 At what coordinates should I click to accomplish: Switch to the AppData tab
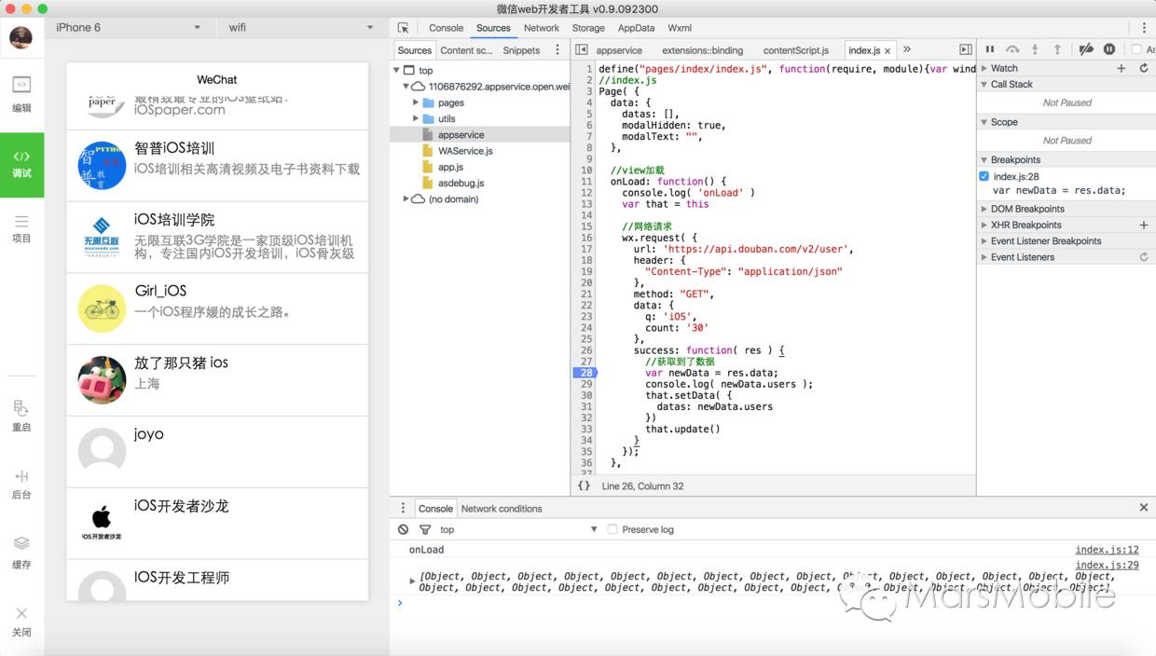[636, 28]
